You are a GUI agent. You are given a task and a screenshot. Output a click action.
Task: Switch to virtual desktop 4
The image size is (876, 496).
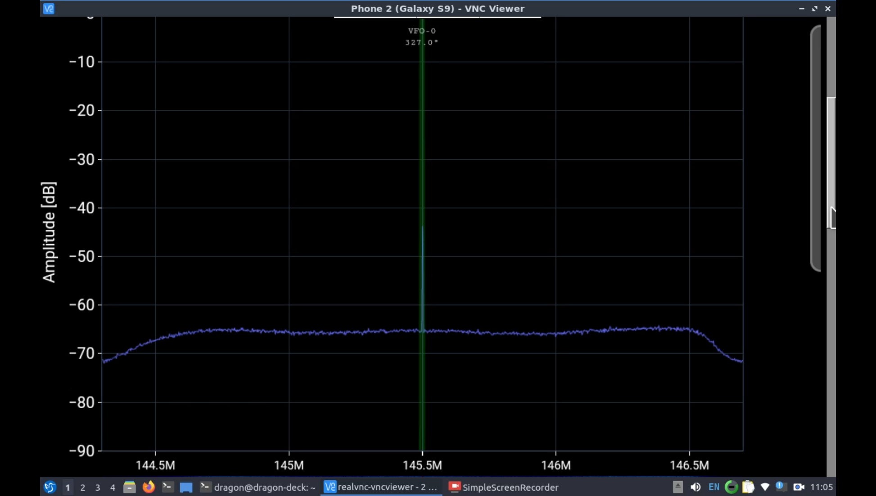(113, 487)
